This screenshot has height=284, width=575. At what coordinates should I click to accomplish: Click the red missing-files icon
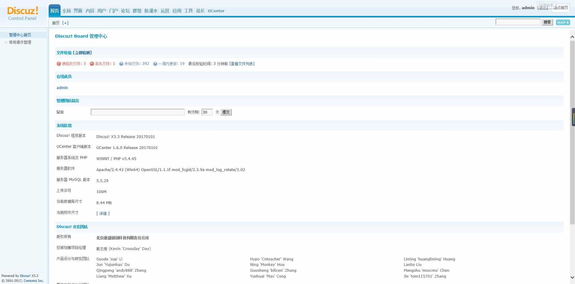(x=92, y=64)
